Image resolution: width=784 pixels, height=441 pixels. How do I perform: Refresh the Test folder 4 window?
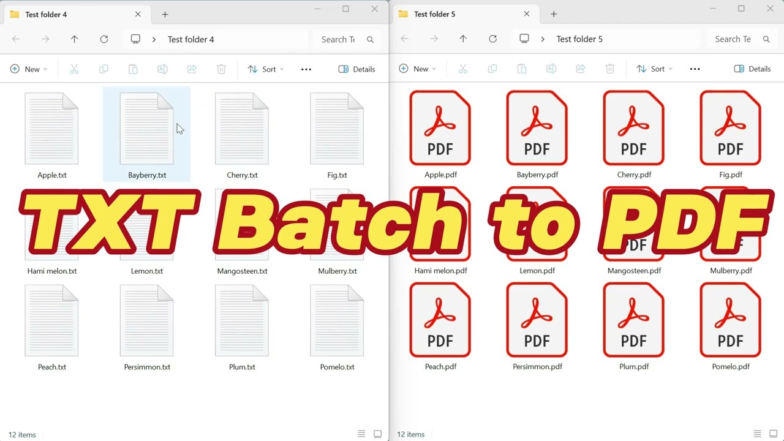(104, 39)
